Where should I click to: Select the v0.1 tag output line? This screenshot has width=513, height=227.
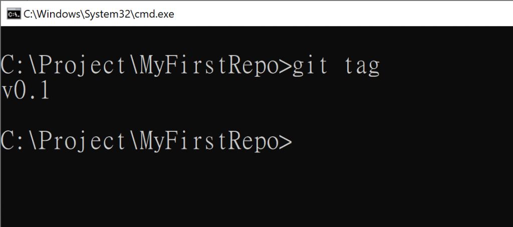click(x=25, y=92)
